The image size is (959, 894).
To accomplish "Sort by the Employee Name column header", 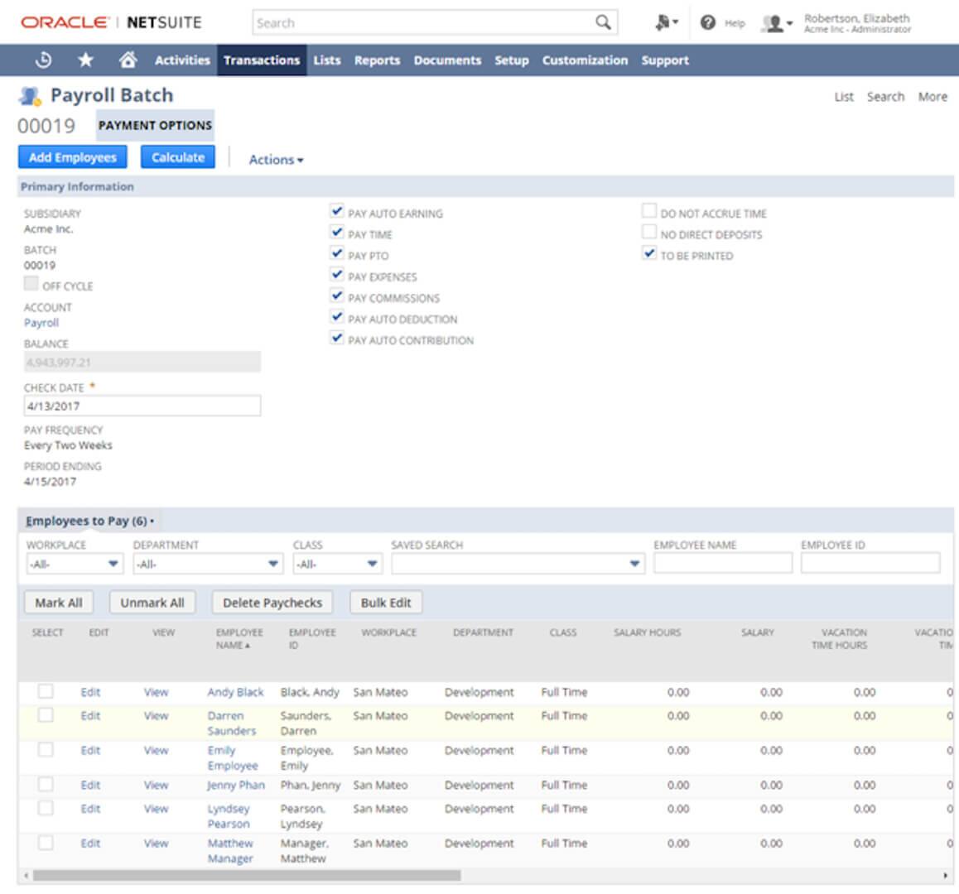I will (239, 638).
